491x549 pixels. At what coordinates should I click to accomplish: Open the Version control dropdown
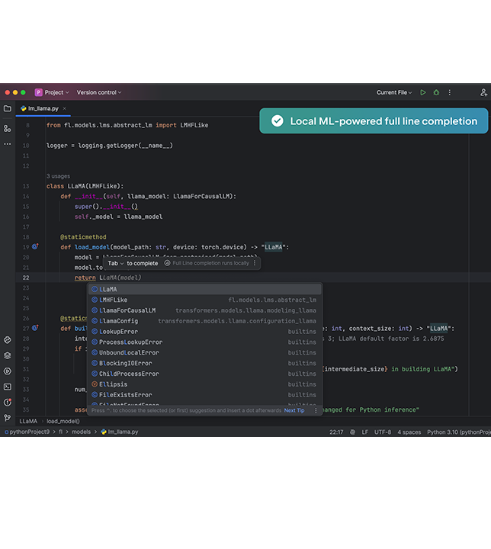[x=99, y=92]
